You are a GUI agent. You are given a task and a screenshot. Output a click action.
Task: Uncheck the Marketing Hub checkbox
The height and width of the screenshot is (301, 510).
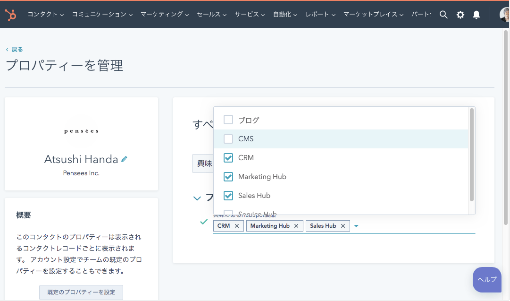[x=228, y=177]
